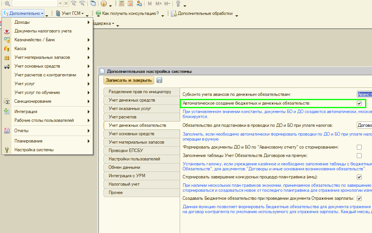This screenshot has width=372, height=233.
Task: Click the clear search X icon
Action: click(x=66, y=3)
